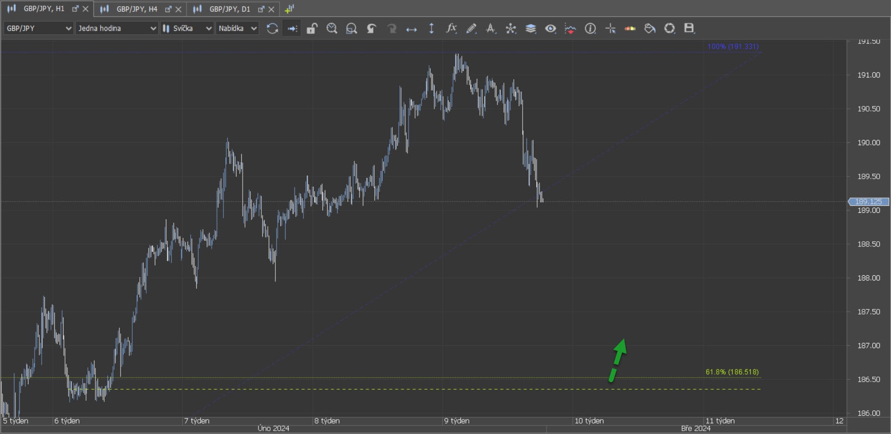The width and height of the screenshot is (891, 434).
Task: Click the red-yellow color bars icon
Action: (x=630, y=28)
